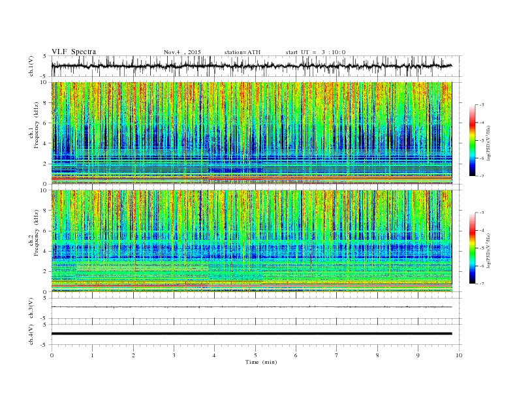The image size is (517, 399).
Task: Click the "ch.1(V)" waveform axis label
Action: (x=31, y=66)
